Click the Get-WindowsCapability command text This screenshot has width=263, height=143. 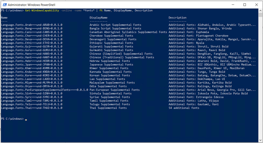click(42, 10)
